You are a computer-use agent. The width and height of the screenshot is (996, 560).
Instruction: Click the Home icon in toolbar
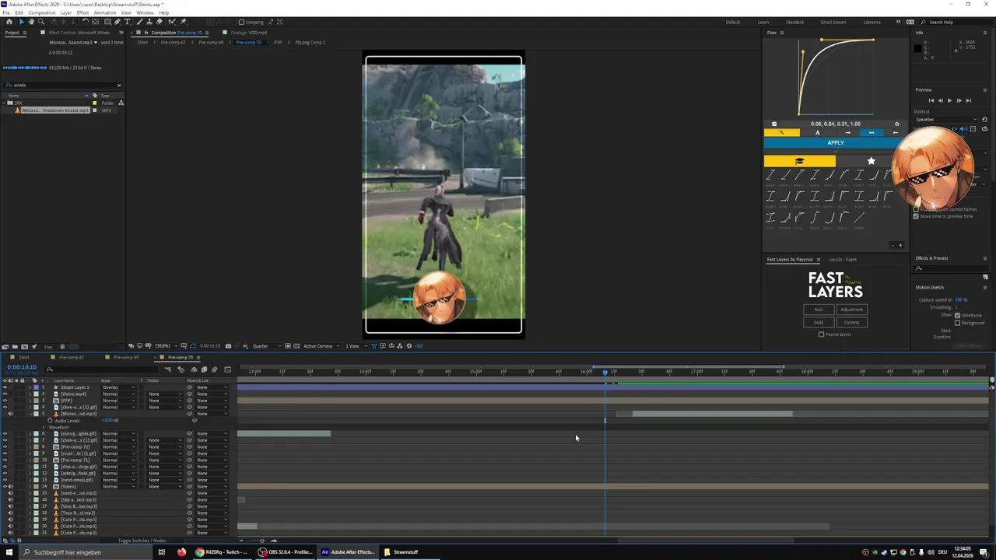(x=9, y=22)
